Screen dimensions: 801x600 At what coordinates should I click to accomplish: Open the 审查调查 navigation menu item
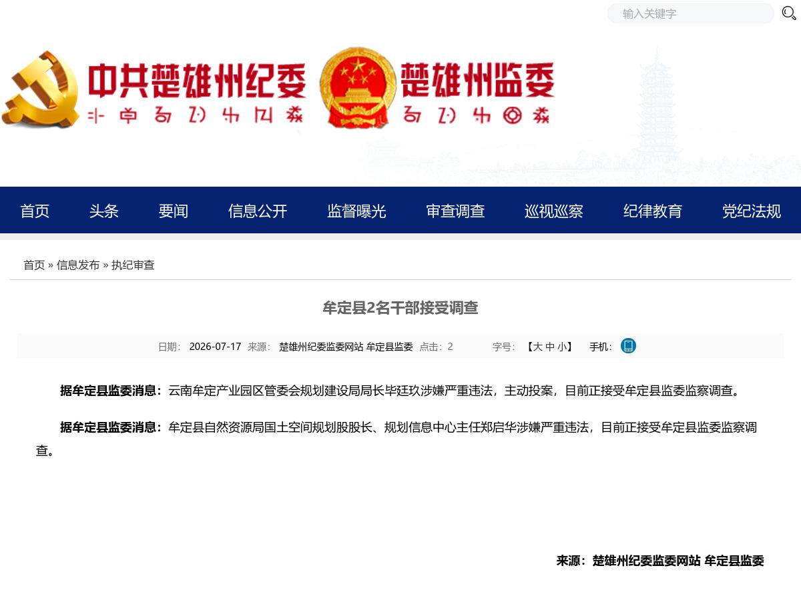pyautogui.click(x=455, y=211)
